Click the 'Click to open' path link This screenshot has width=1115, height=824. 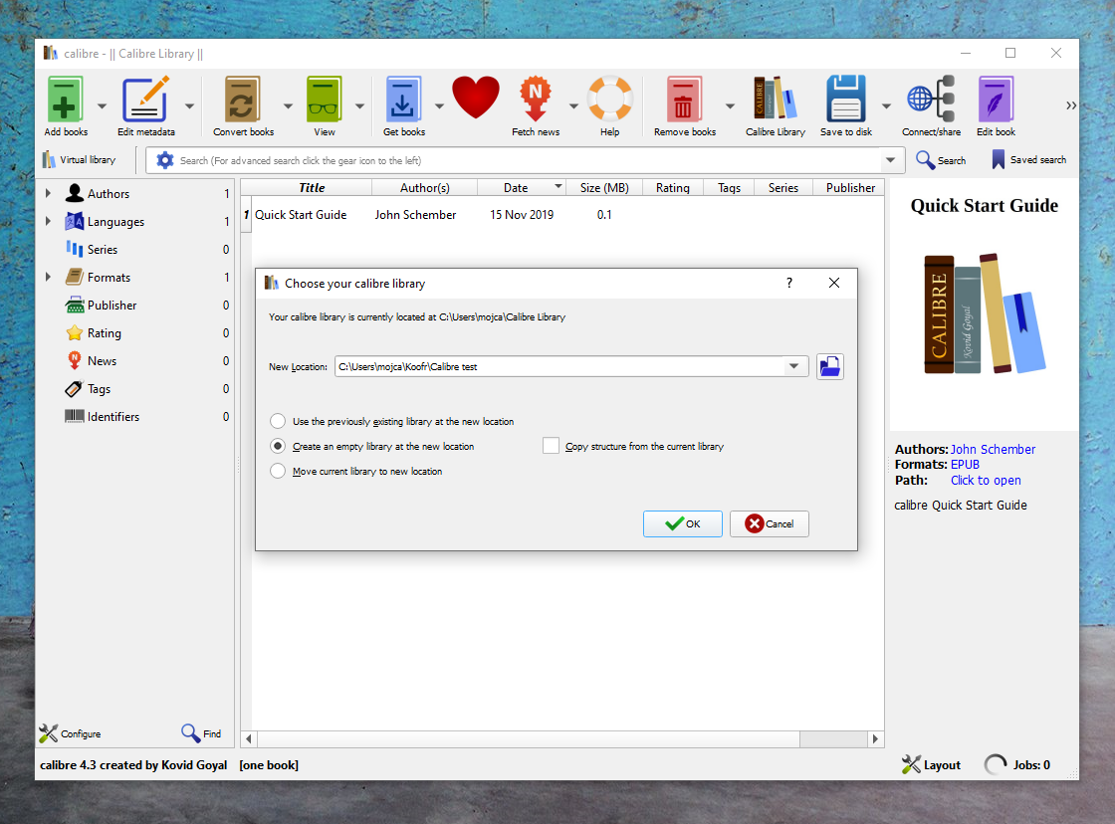pos(985,481)
